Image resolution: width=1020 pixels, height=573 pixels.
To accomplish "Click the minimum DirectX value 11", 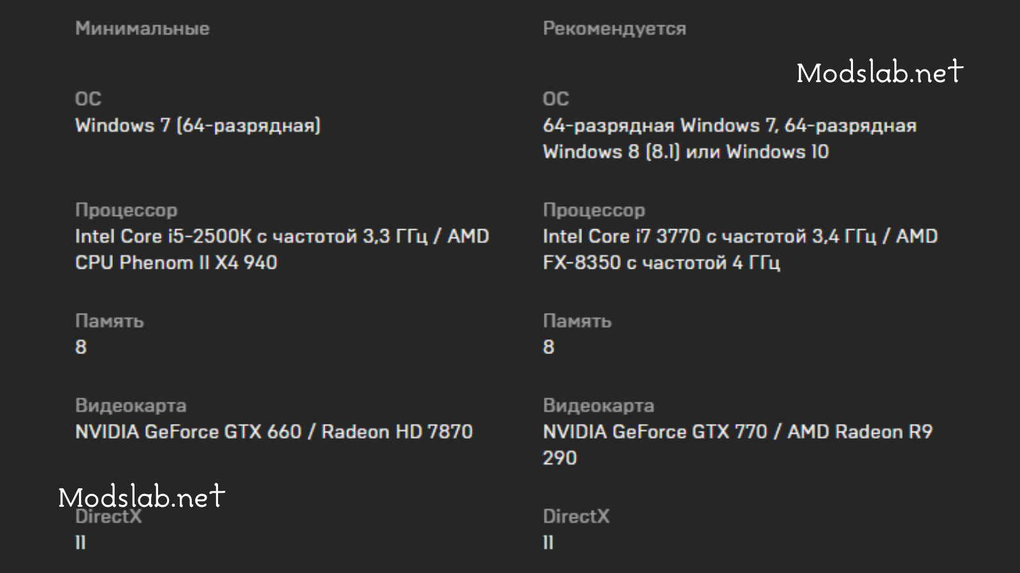I will pos(80,542).
